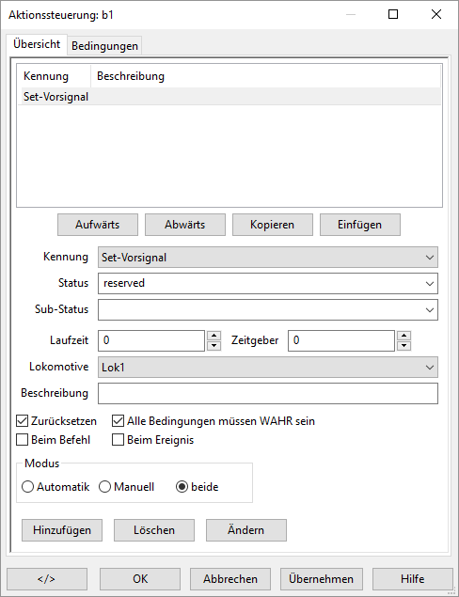Click the Hinzufügen button
459x597 pixels.
(62, 530)
